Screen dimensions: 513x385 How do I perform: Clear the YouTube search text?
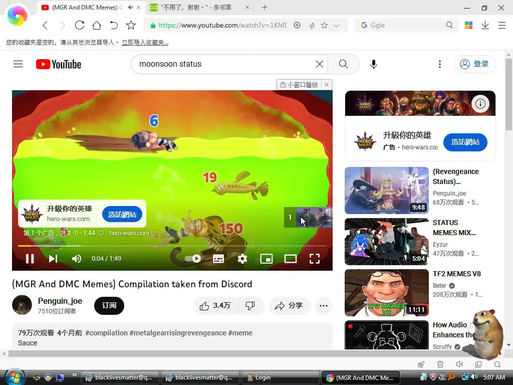click(320, 64)
